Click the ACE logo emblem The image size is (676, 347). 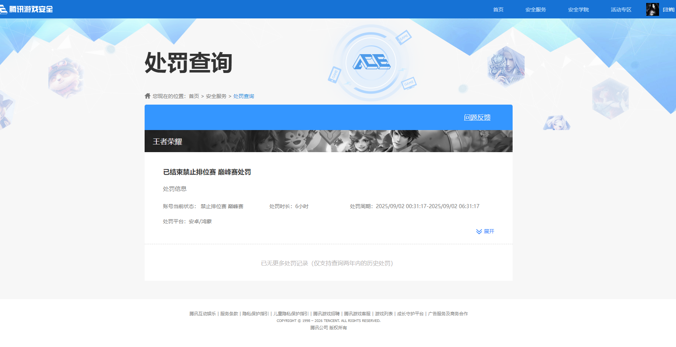pos(372,62)
